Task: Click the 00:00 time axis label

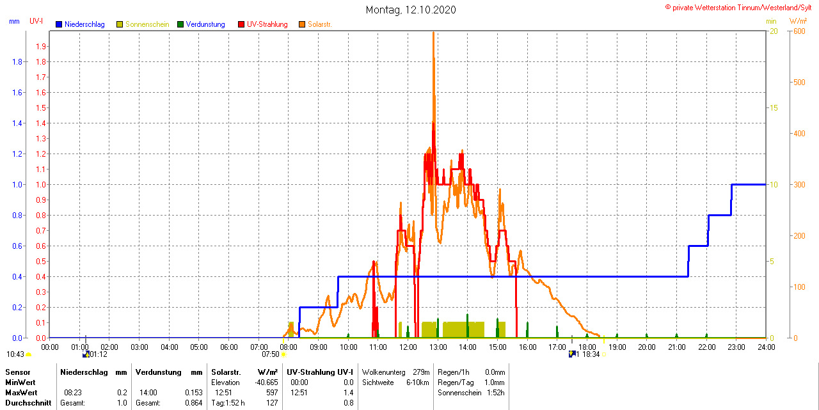Action: pyautogui.click(x=49, y=347)
